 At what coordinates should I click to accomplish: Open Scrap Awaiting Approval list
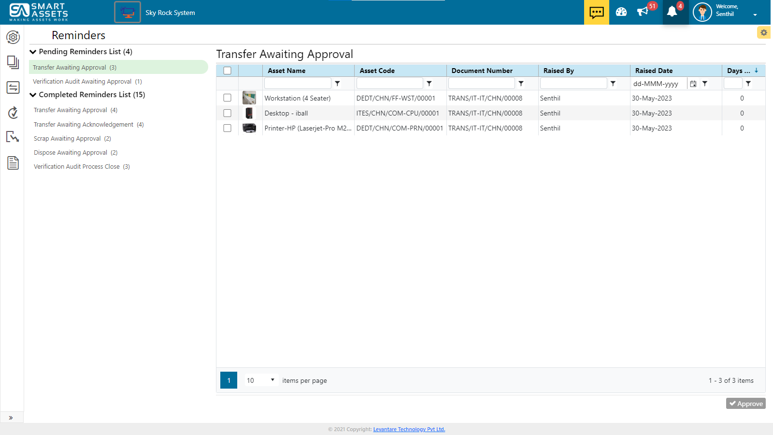(x=72, y=139)
